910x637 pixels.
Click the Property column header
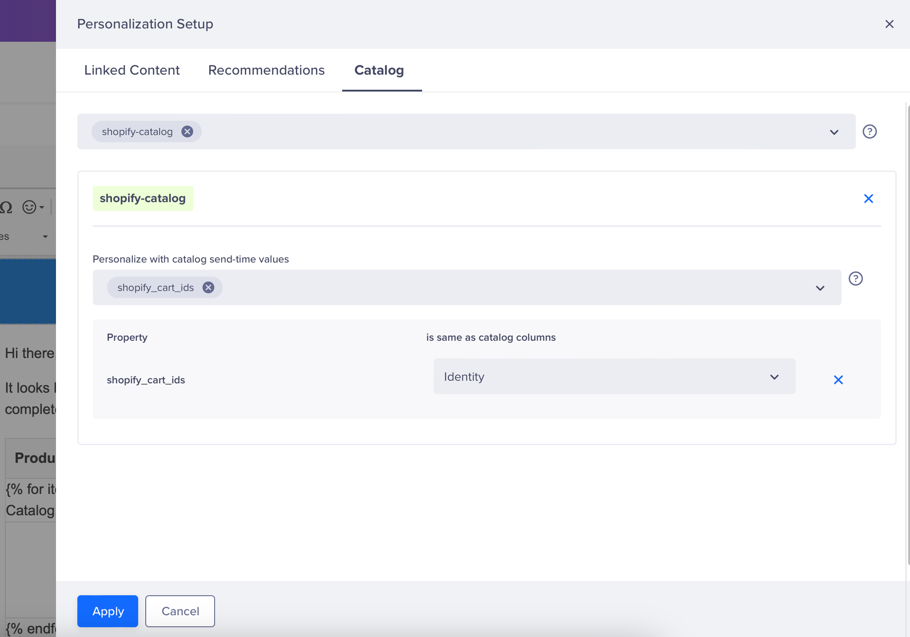pos(127,337)
